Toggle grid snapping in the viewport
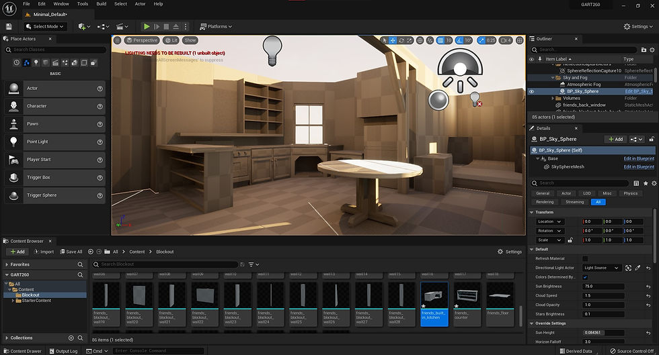This screenshot has width=659, height=355. tap(440, 40)
